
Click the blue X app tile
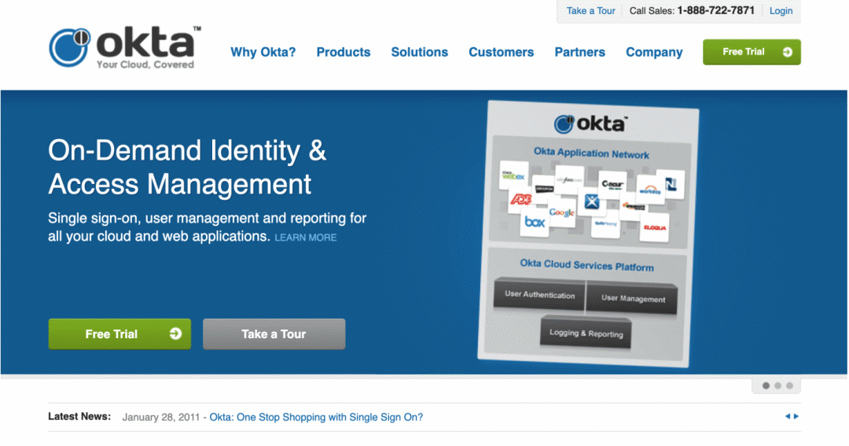point(592,201)
